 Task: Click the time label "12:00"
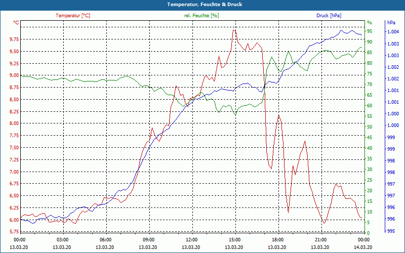[192, 240]
